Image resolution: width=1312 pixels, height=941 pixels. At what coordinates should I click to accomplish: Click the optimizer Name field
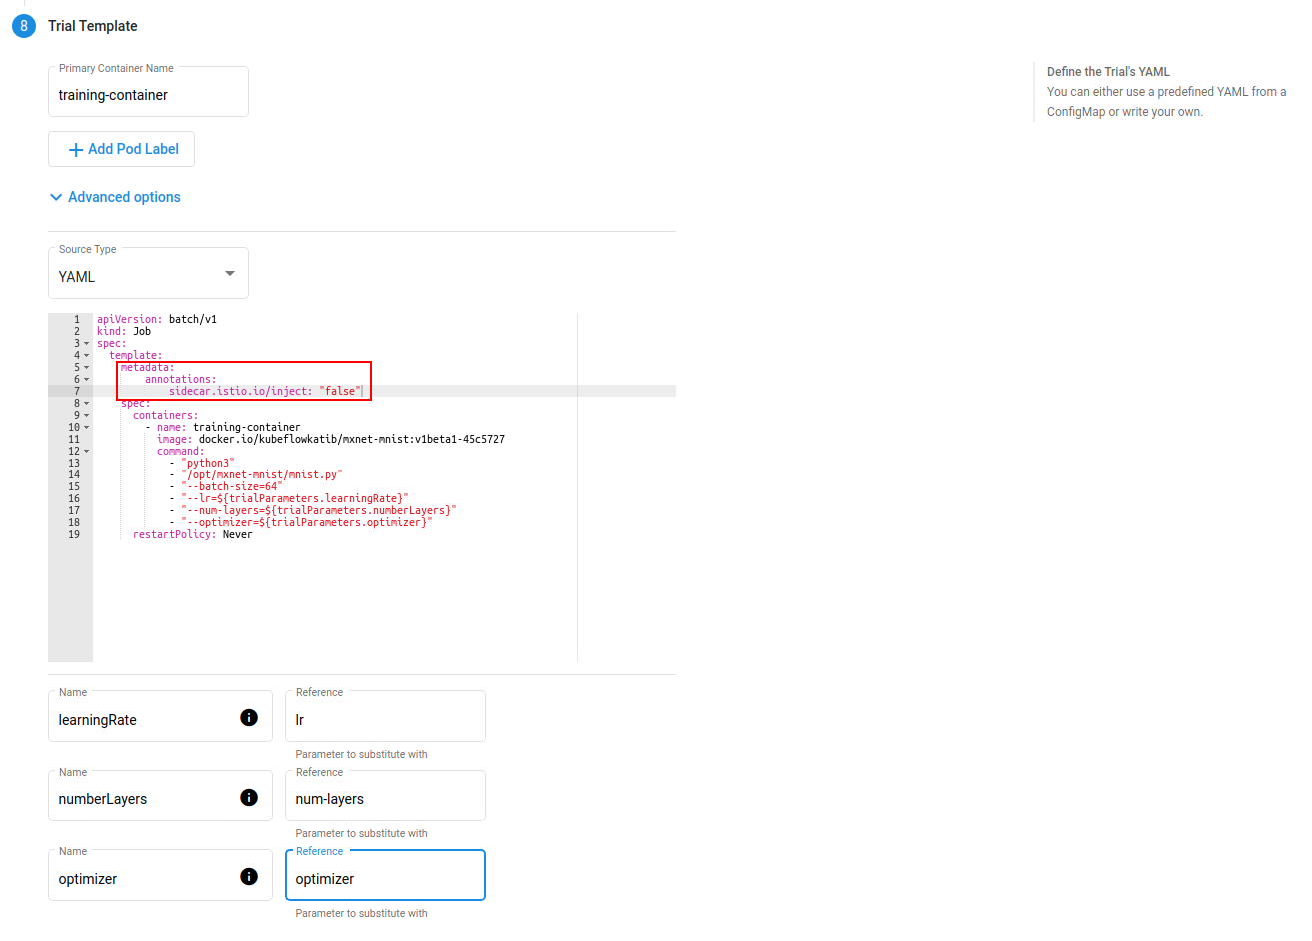click(x=160, y=875)
